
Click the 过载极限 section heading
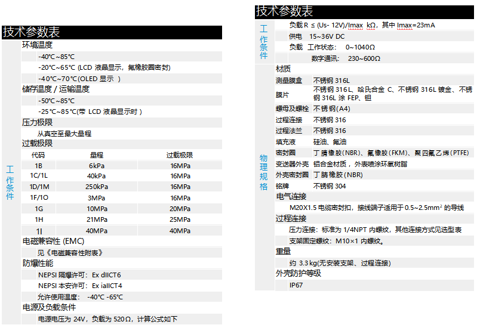coord(37,144)
